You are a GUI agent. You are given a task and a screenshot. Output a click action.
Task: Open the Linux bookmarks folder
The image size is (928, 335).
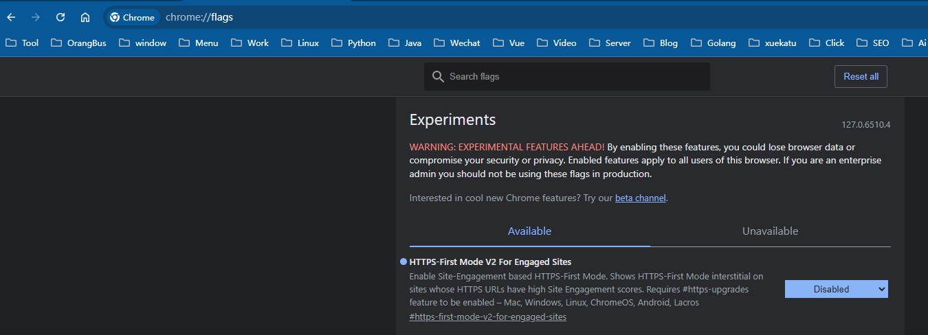pyautogui.click(x=300, y=43)
